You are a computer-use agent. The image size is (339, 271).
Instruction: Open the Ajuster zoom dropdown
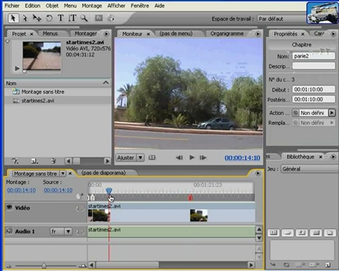[140, 158]
